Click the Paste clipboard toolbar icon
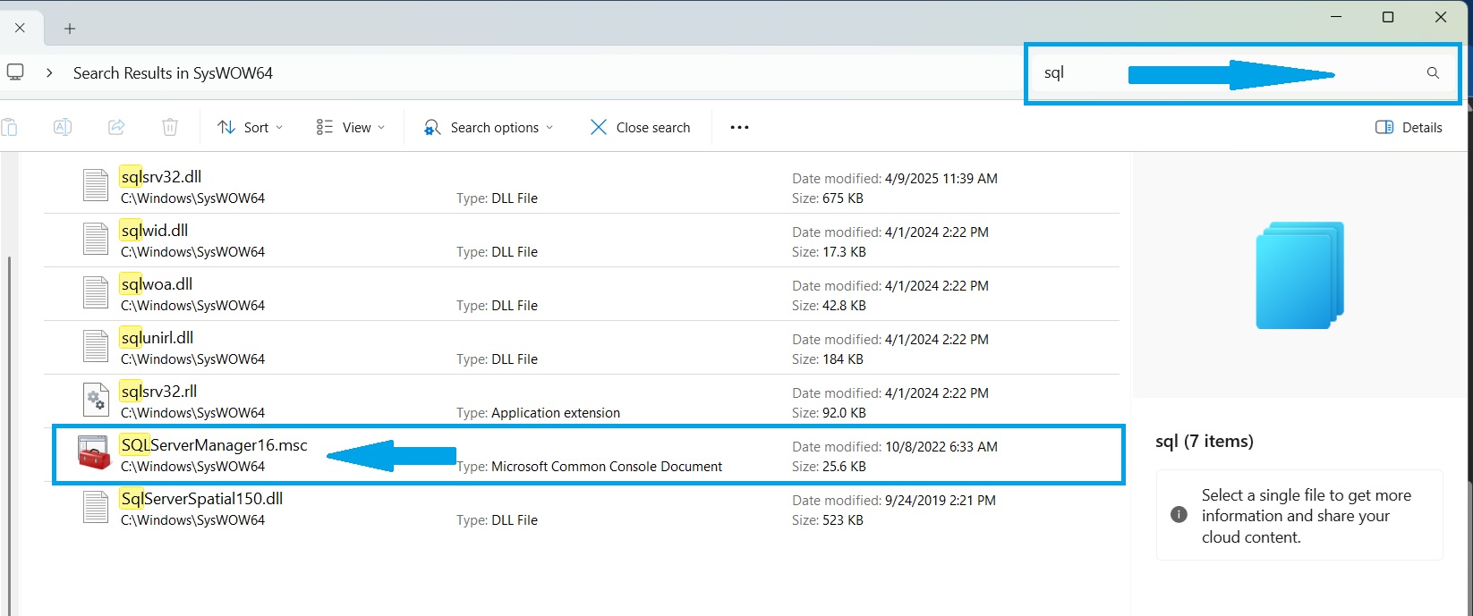The height and width of the screenshot is (616, 1473). 9,127
